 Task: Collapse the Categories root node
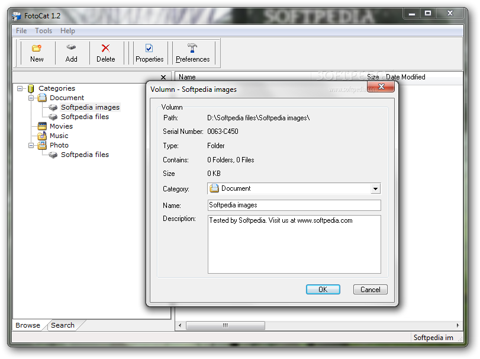(x=20, y=88)
